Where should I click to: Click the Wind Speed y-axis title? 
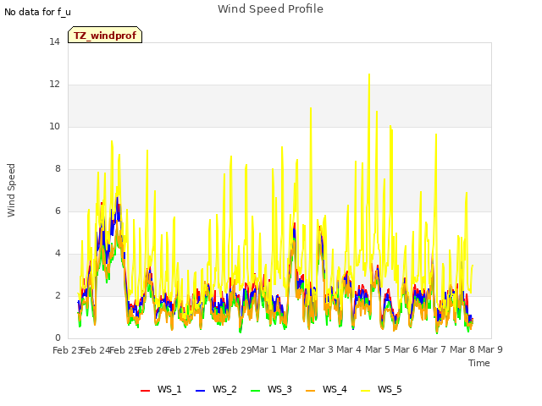click(x=11, y=190)
